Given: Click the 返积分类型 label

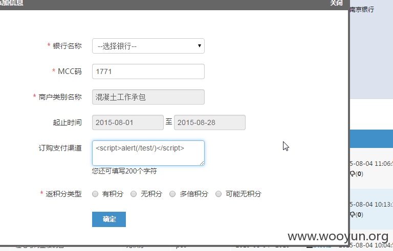Looking at the screenshot, I should coord(63,194).
